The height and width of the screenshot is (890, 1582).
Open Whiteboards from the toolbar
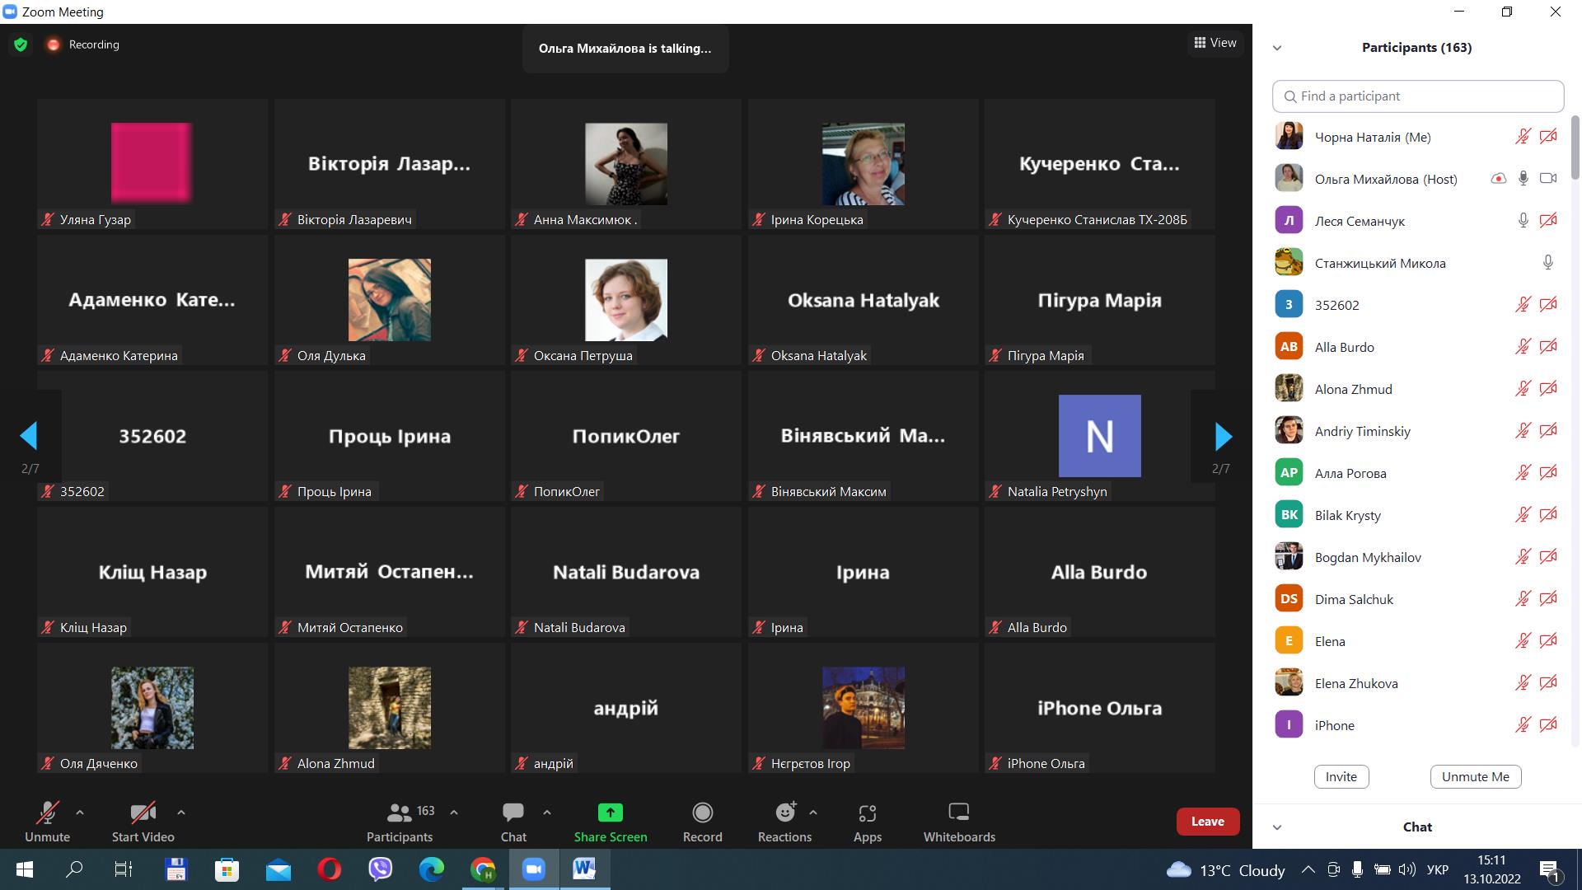(x=958, y=813)
